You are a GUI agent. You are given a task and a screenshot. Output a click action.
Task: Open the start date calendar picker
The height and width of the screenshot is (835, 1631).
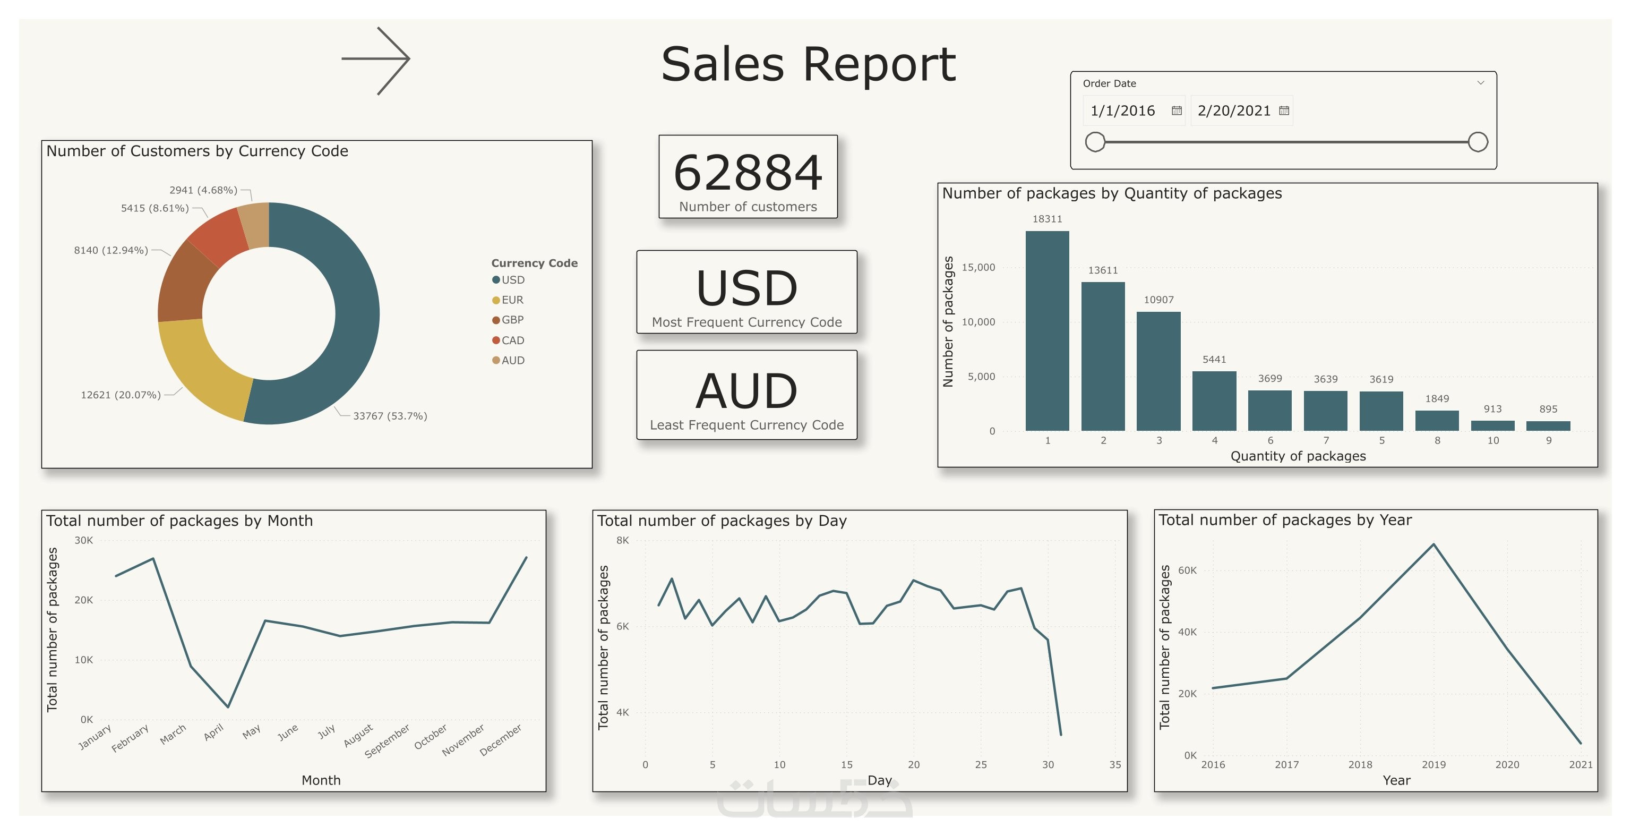click(x=1177, y=111)
